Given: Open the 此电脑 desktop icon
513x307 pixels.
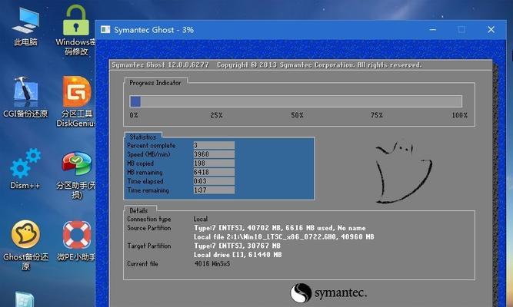Looking at the screenshot, I should (x=27, y=21).
